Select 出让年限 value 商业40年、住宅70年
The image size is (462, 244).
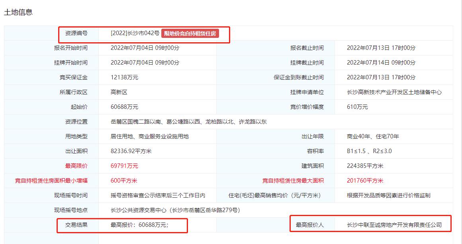(x=373, y=136)
